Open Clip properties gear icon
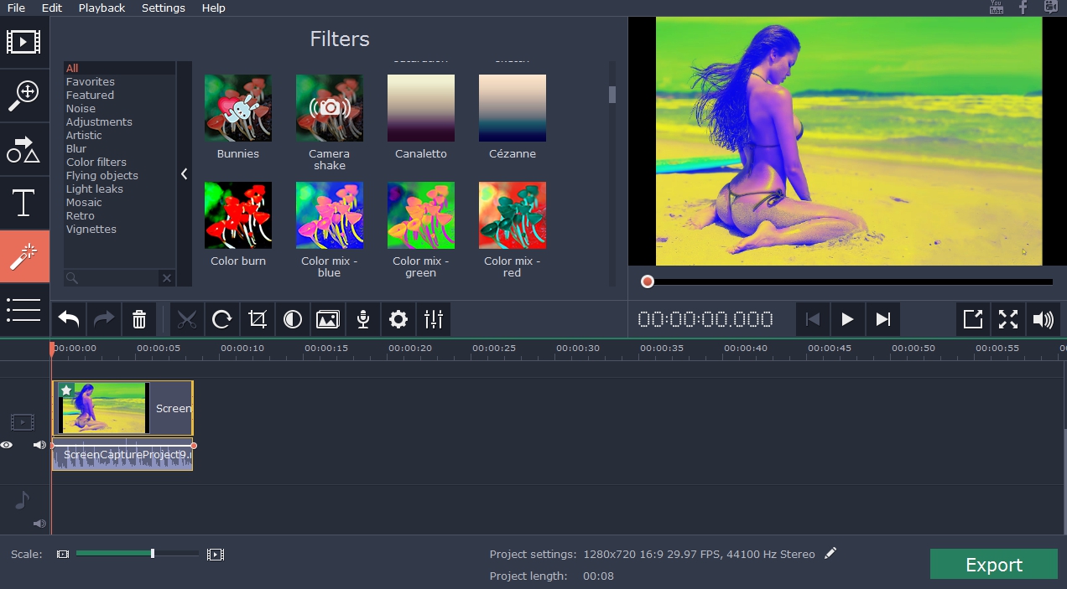Viewport: 1067px width, 589px height. click(398, 319)
